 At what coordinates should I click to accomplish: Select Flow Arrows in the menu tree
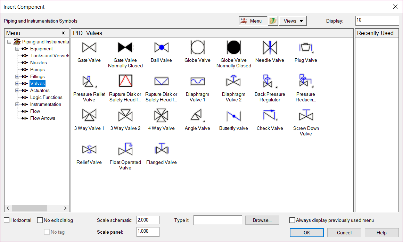42,118
